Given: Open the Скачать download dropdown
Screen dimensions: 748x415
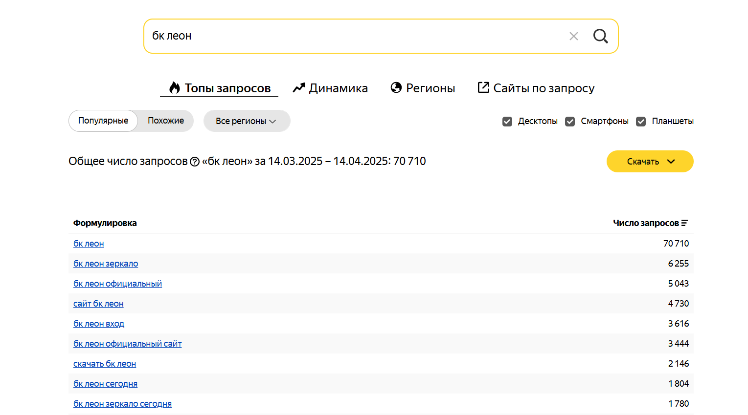Looking at the screenshot, I should pyautogui.click(x=650, y=162).
